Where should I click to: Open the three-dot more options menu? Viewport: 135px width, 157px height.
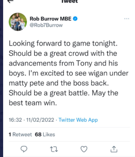coord(127,19)
